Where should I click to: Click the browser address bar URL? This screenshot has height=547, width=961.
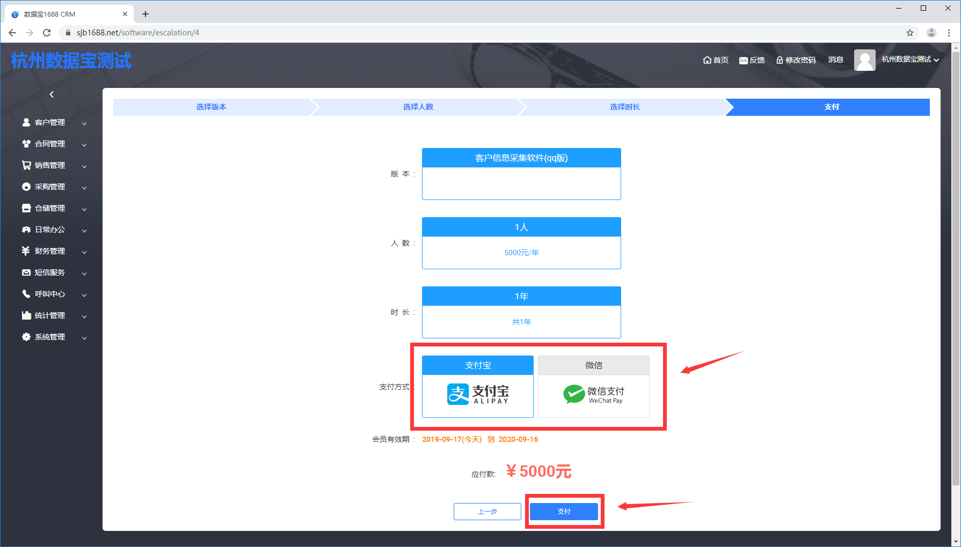(x=138, y=33)
